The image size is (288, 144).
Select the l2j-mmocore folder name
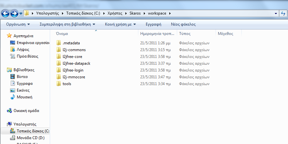pos(74,77)
